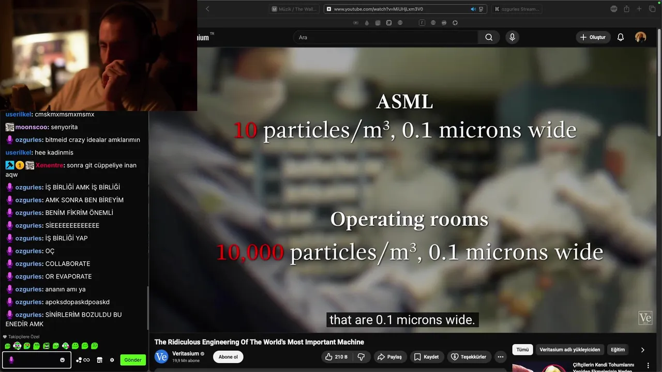
Task: Insert the first green emote
Action: coord(8,346)
